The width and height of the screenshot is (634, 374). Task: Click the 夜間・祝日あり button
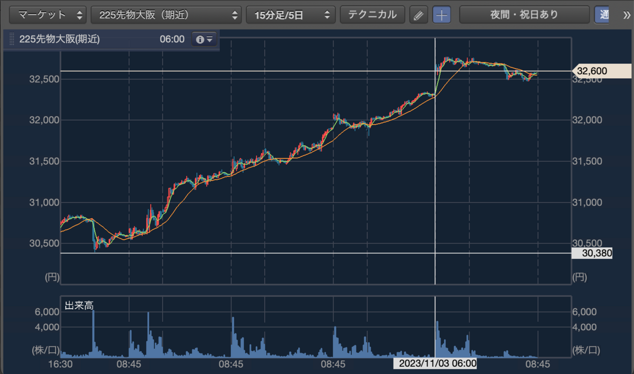[524, 15]
